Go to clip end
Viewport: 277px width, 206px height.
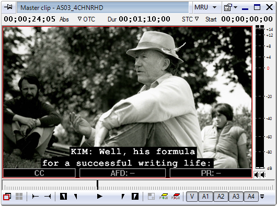[x=48, y=196]
